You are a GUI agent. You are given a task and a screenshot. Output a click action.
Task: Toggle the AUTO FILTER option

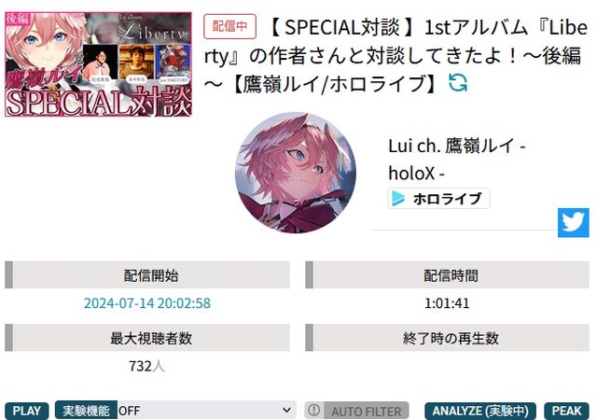(x=356, y=411)
